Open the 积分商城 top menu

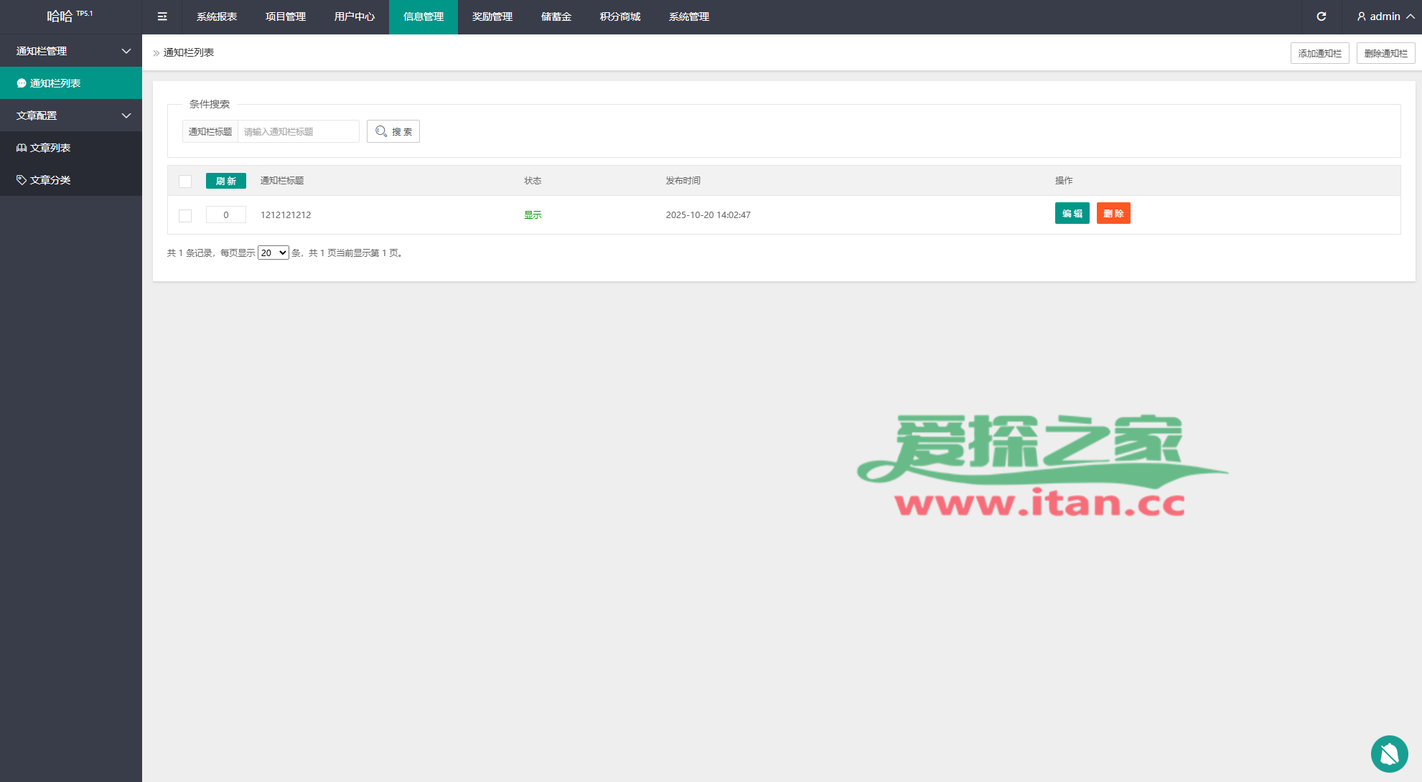(x=619, y=17)
